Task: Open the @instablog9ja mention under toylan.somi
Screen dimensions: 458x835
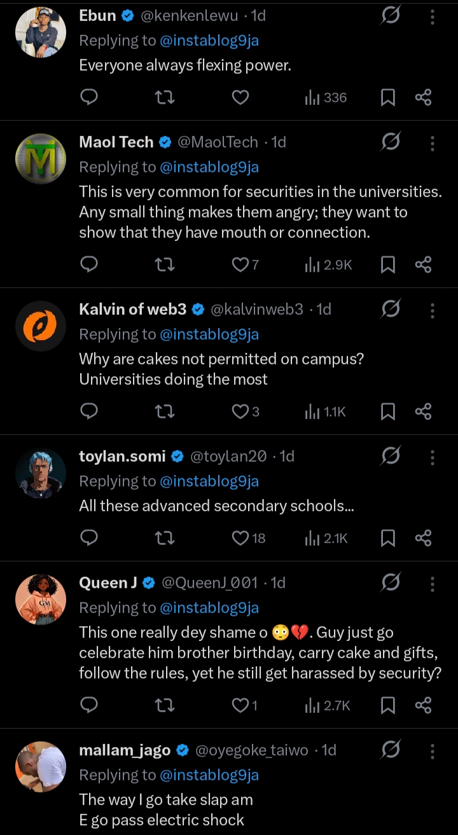Action: [209, 481]
